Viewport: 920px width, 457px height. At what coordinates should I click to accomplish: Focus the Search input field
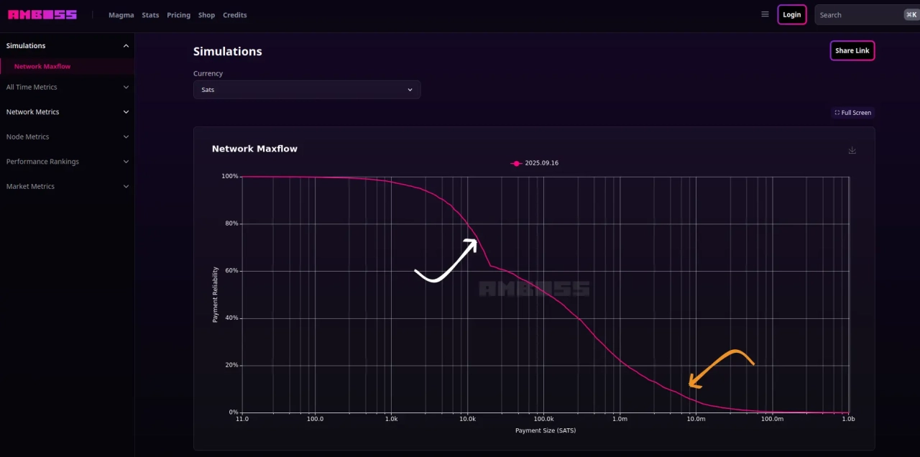(x=859, y=15)
